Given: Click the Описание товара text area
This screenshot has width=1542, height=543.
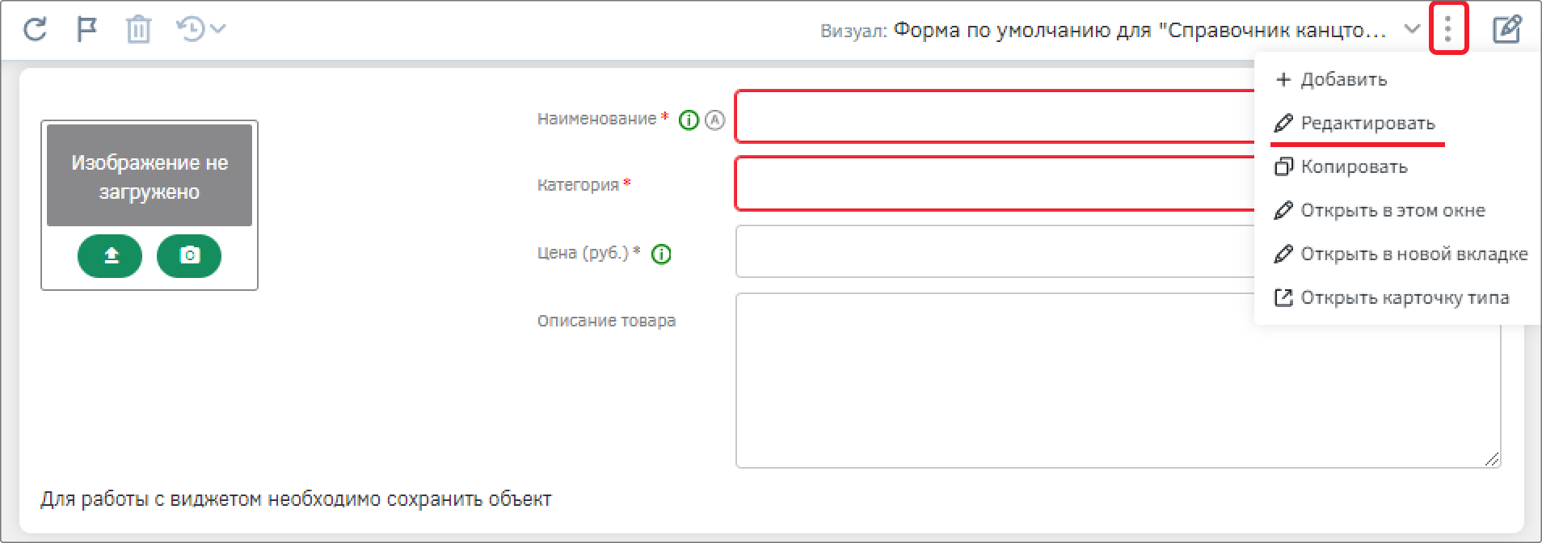Looking at the screenshot, I should [x=1119, y=381].
